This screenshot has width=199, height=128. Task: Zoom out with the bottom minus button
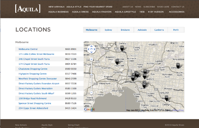[91, 93]
